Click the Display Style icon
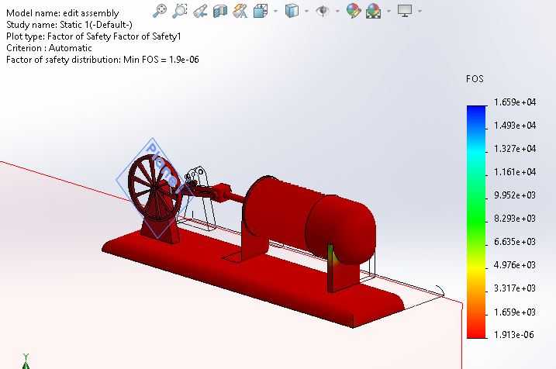 click(x=292, y=11)
